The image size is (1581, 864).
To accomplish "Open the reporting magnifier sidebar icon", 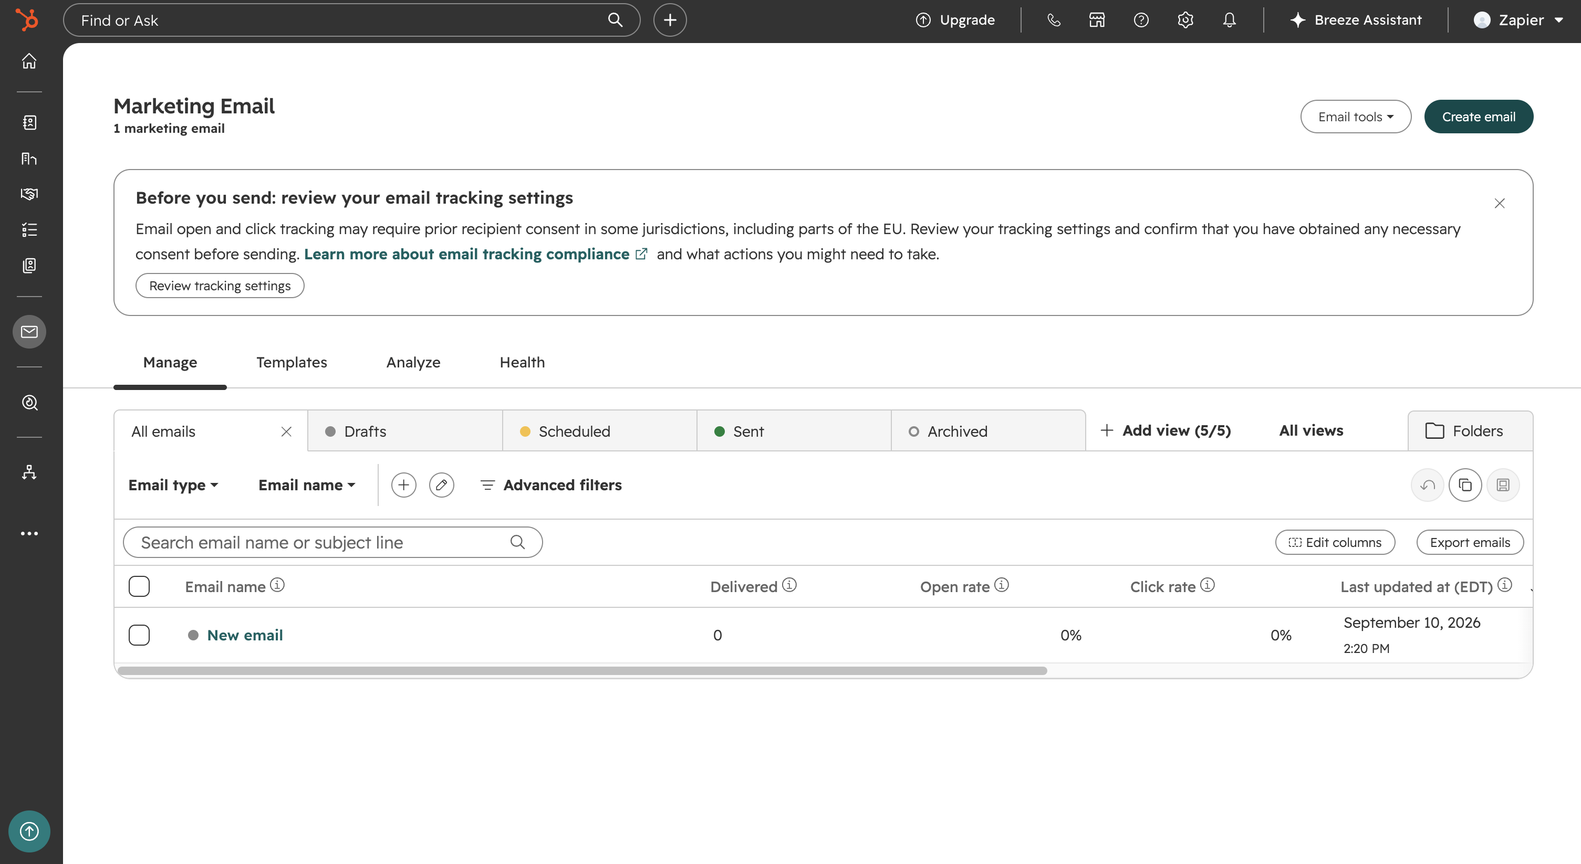I will [x=29, y=402].
